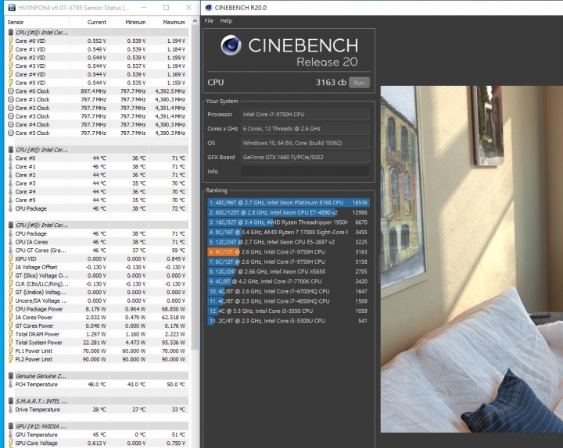Screen dimensions: 563x448
Task: Click the Run button for CPU test
Action: 359,83
